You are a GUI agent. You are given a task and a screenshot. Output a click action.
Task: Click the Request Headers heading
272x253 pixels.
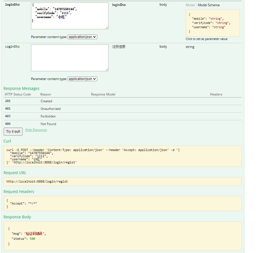pyautogui.click(x=19, y=192)
